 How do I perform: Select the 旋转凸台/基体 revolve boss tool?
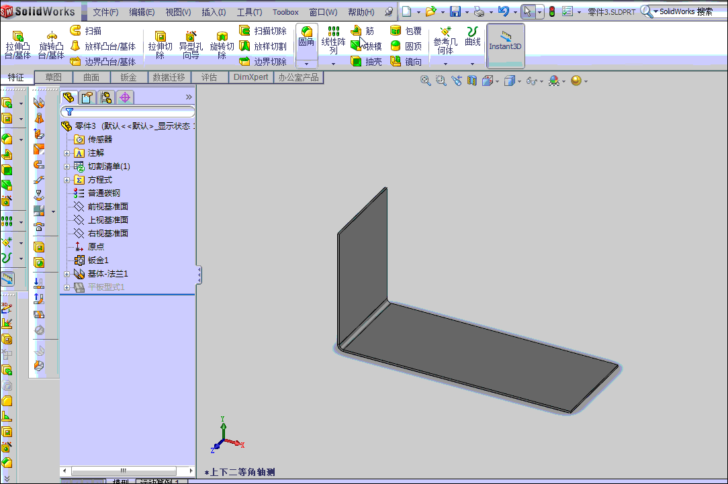tap(51, 45)
